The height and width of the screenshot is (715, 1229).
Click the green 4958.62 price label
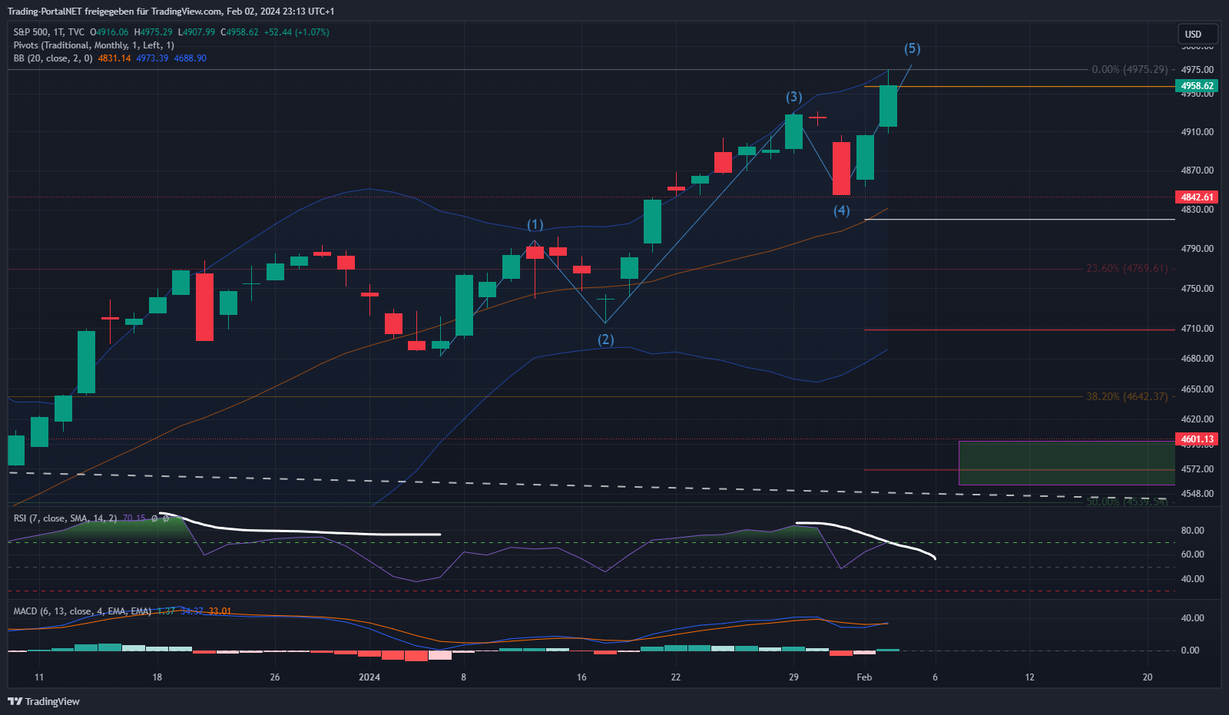point(1197,86)
